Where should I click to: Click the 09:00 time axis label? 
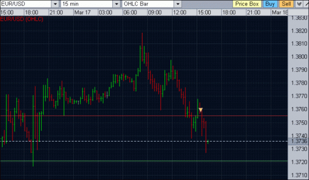click(x=155, y=12)
